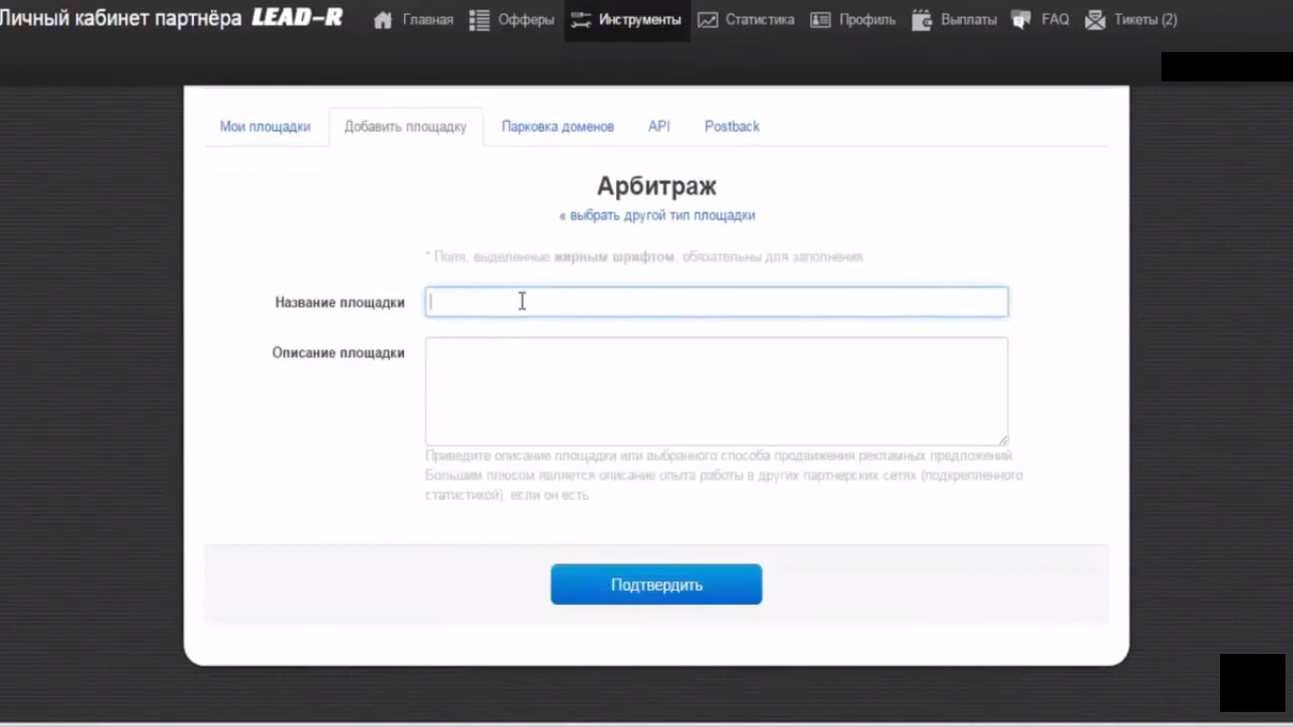The image size is (1293, 727).
Task: Open the Главная home icon
Action: coord(382,19)
